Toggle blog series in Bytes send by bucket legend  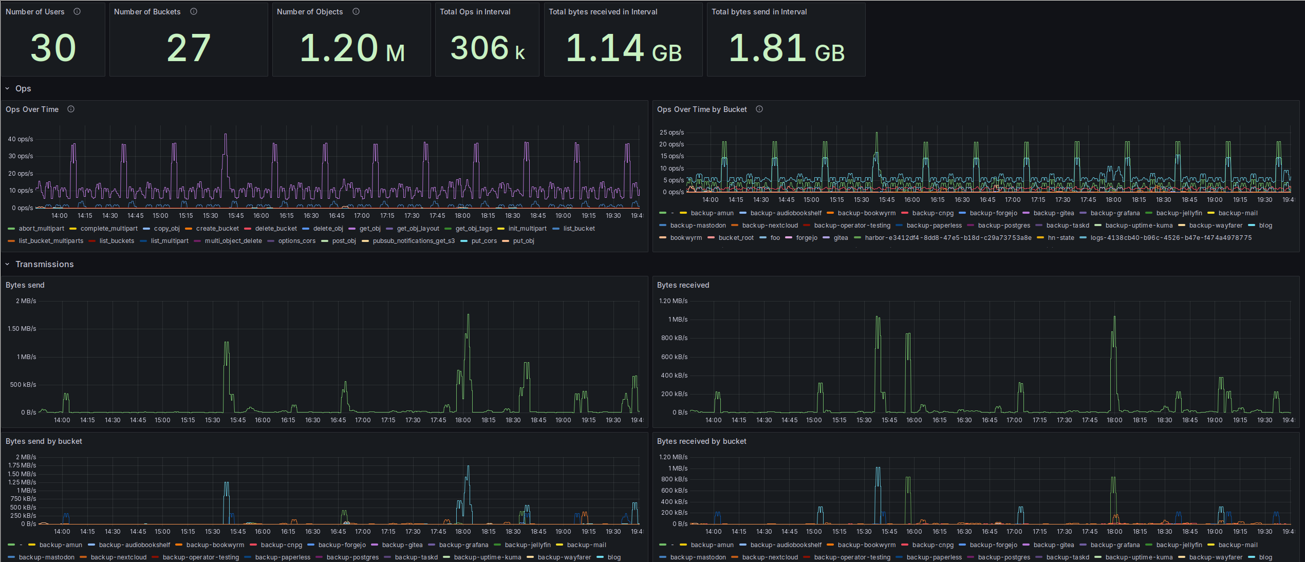coord(614,557)
